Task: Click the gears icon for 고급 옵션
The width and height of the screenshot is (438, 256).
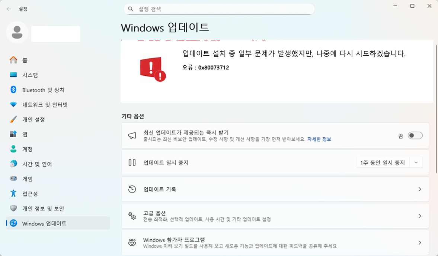Action: (x=132, y=216)
